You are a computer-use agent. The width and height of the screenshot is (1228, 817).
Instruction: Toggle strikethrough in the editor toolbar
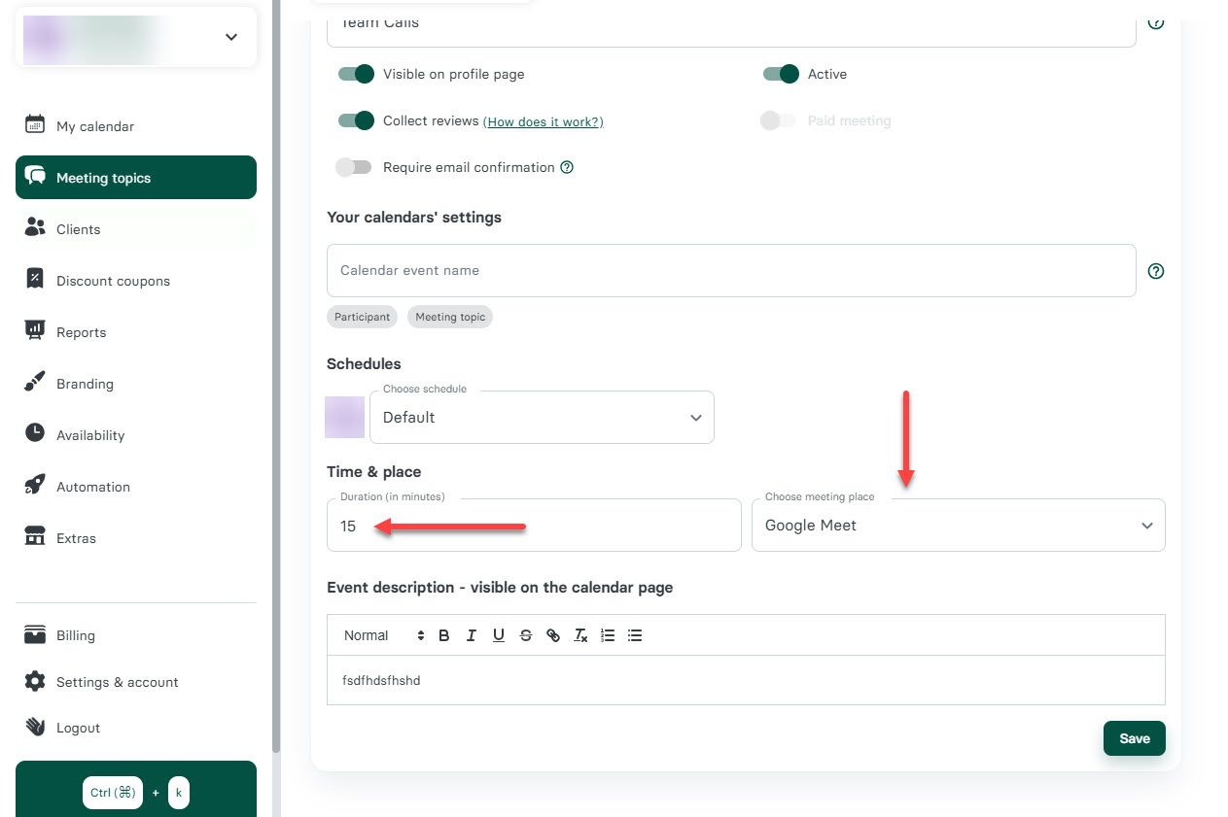coord(526,635)
